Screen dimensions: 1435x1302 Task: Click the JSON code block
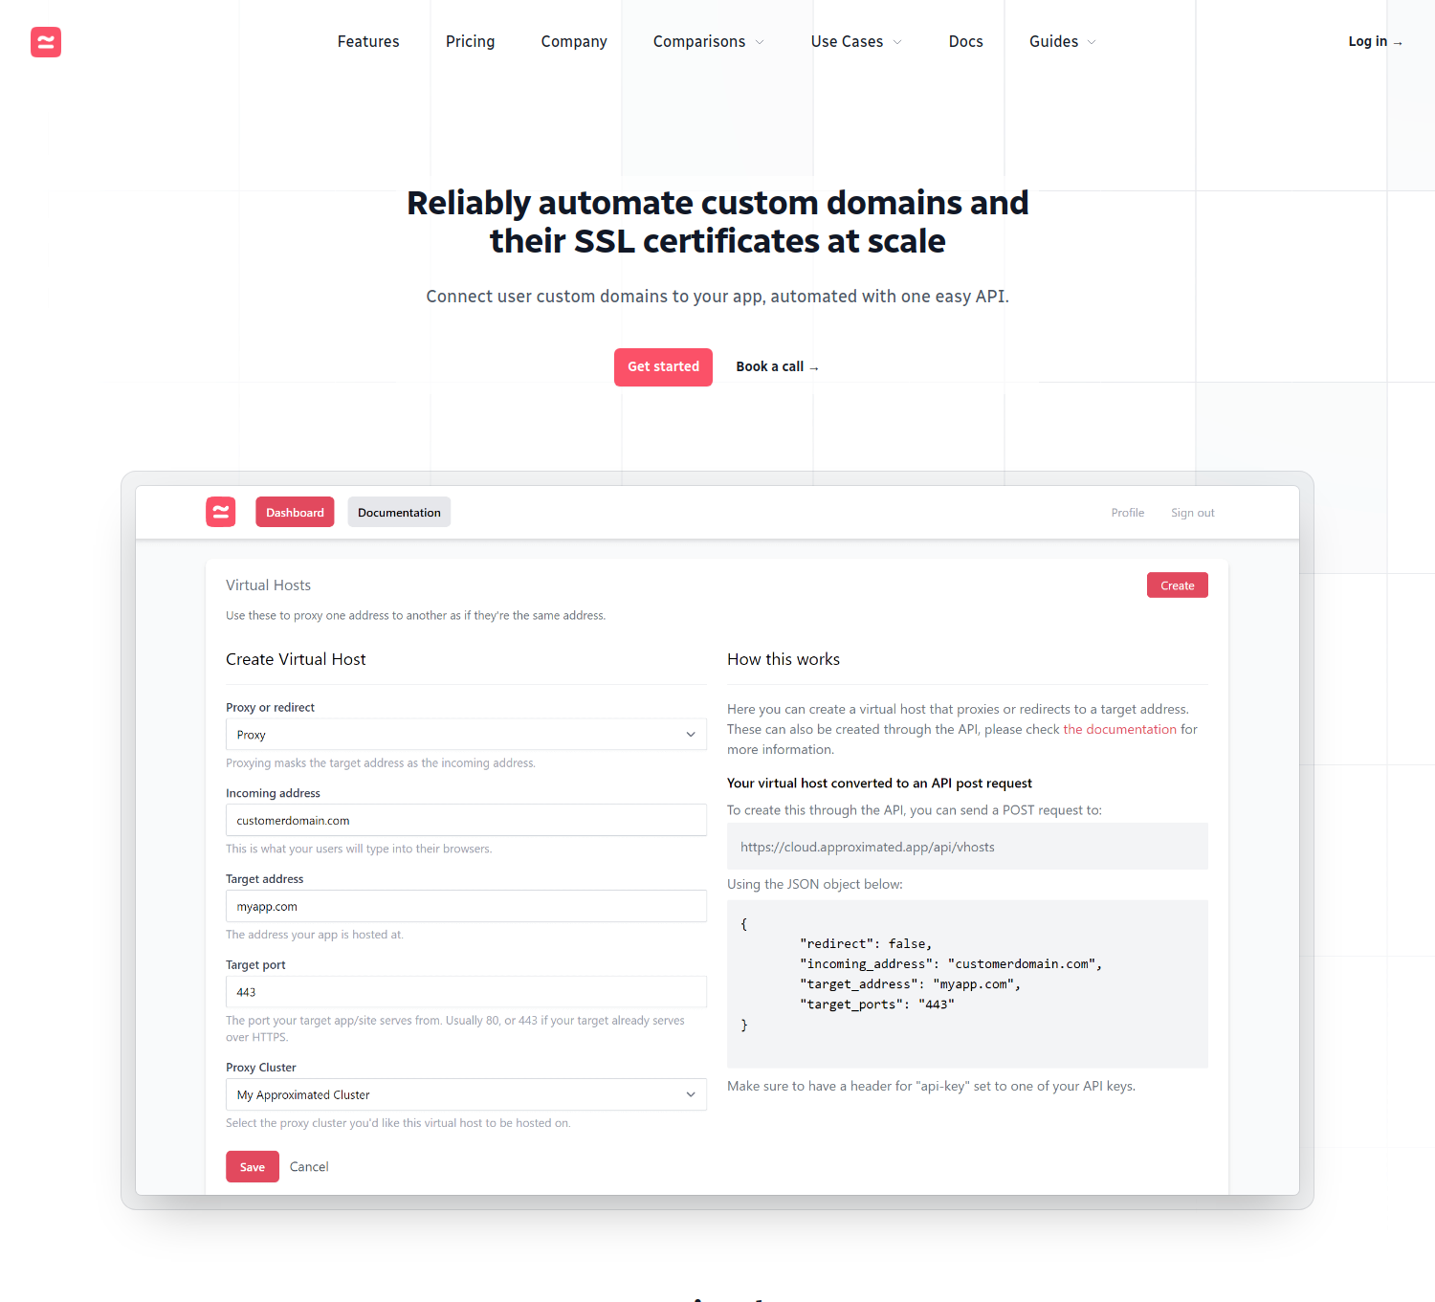click(967, 983)
